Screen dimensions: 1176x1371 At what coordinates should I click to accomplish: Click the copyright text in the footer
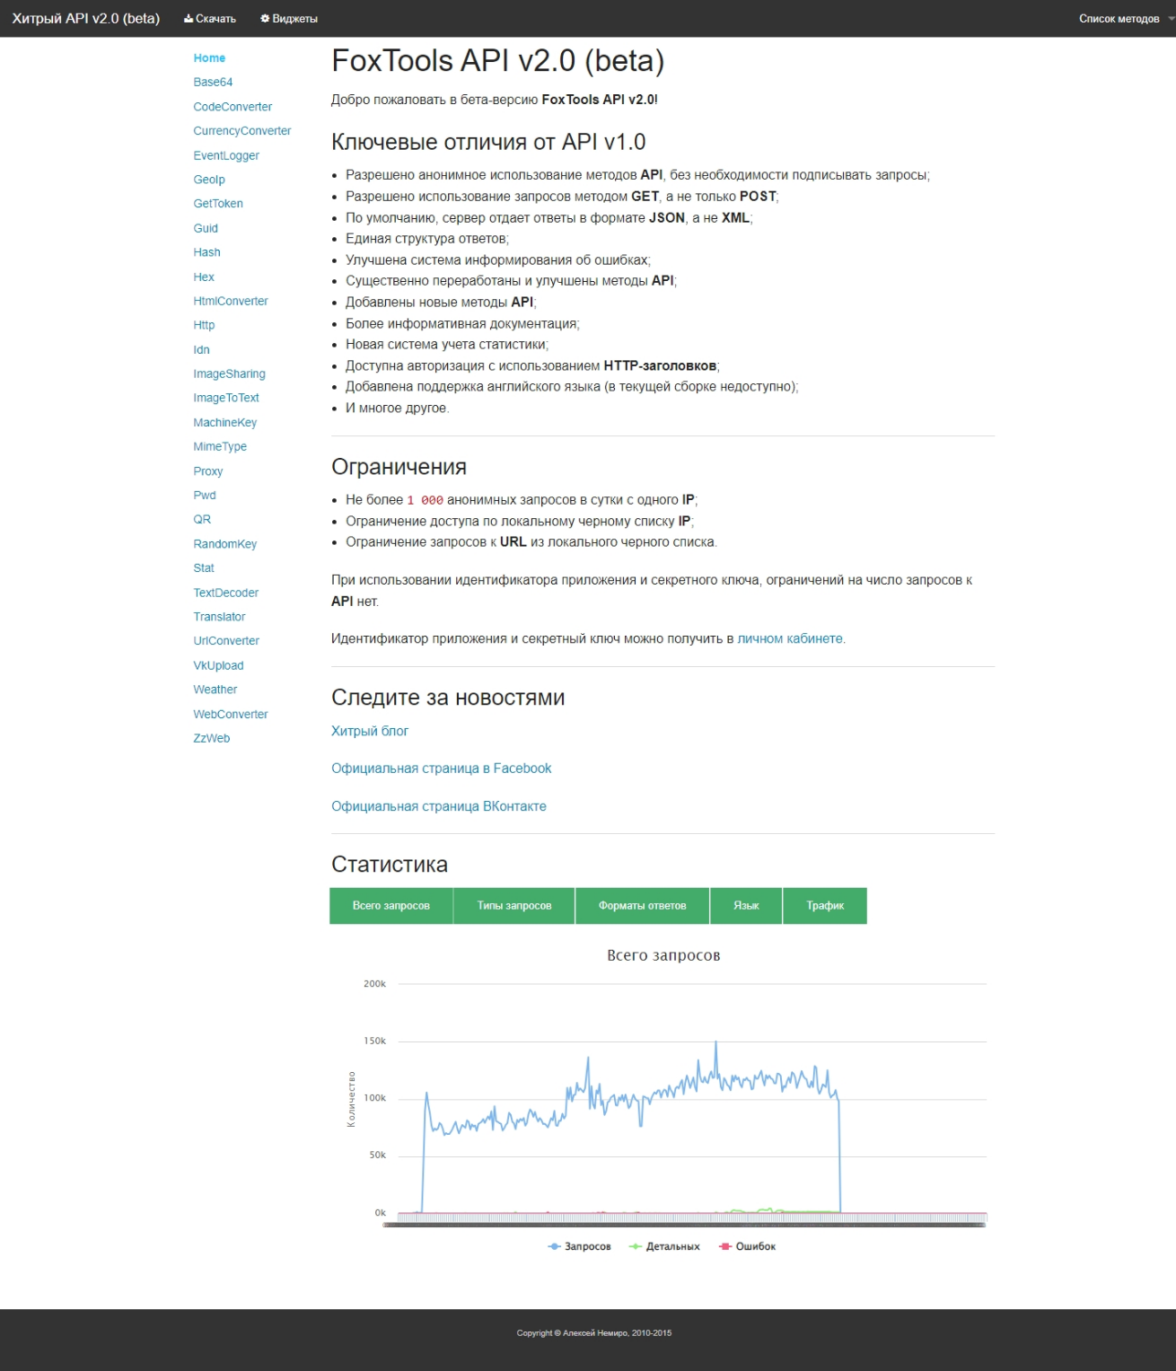[594, 1333]
